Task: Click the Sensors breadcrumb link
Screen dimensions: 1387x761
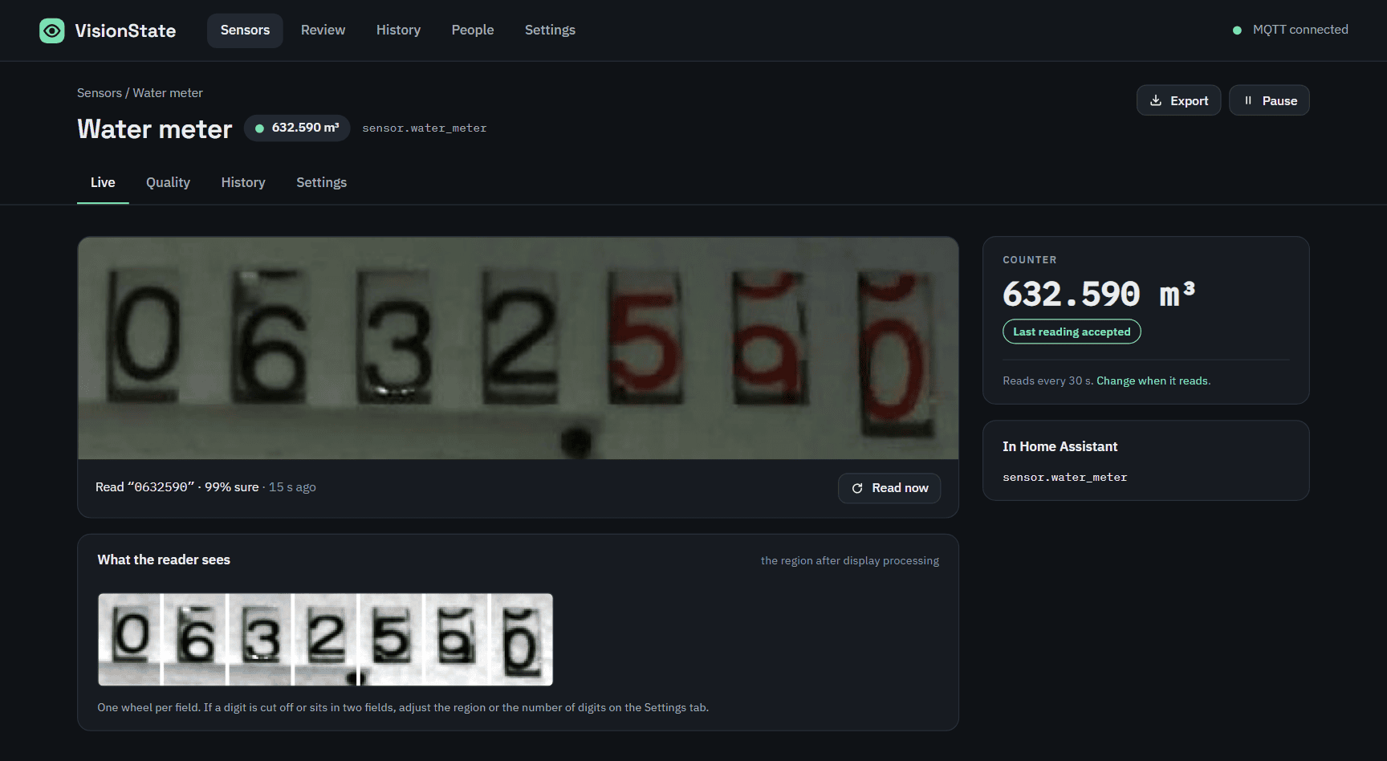Action: [x=100, y=93]
